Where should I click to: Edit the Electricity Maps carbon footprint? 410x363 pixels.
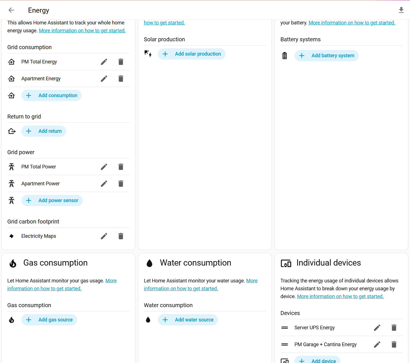(104, 236)
